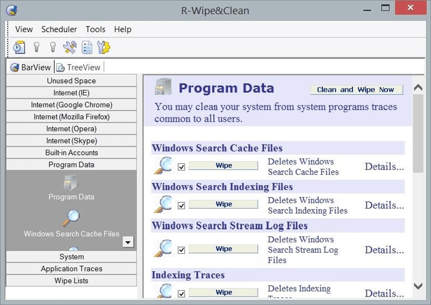Select the Program Data cabinet icon in sidebar
Screen dimensions: 431x305
click(x=71, y=182)
